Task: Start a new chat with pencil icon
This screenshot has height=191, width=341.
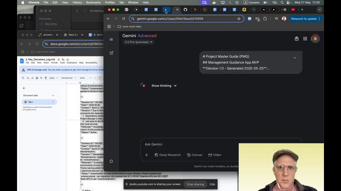Action: 111,53
